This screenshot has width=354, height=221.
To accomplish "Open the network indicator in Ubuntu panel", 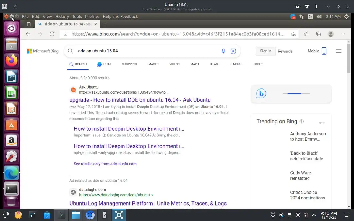I will 302,17.
